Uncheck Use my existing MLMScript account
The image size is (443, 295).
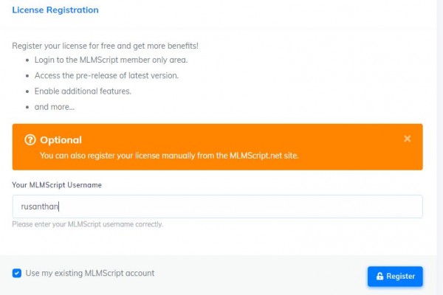click(17, 274)
